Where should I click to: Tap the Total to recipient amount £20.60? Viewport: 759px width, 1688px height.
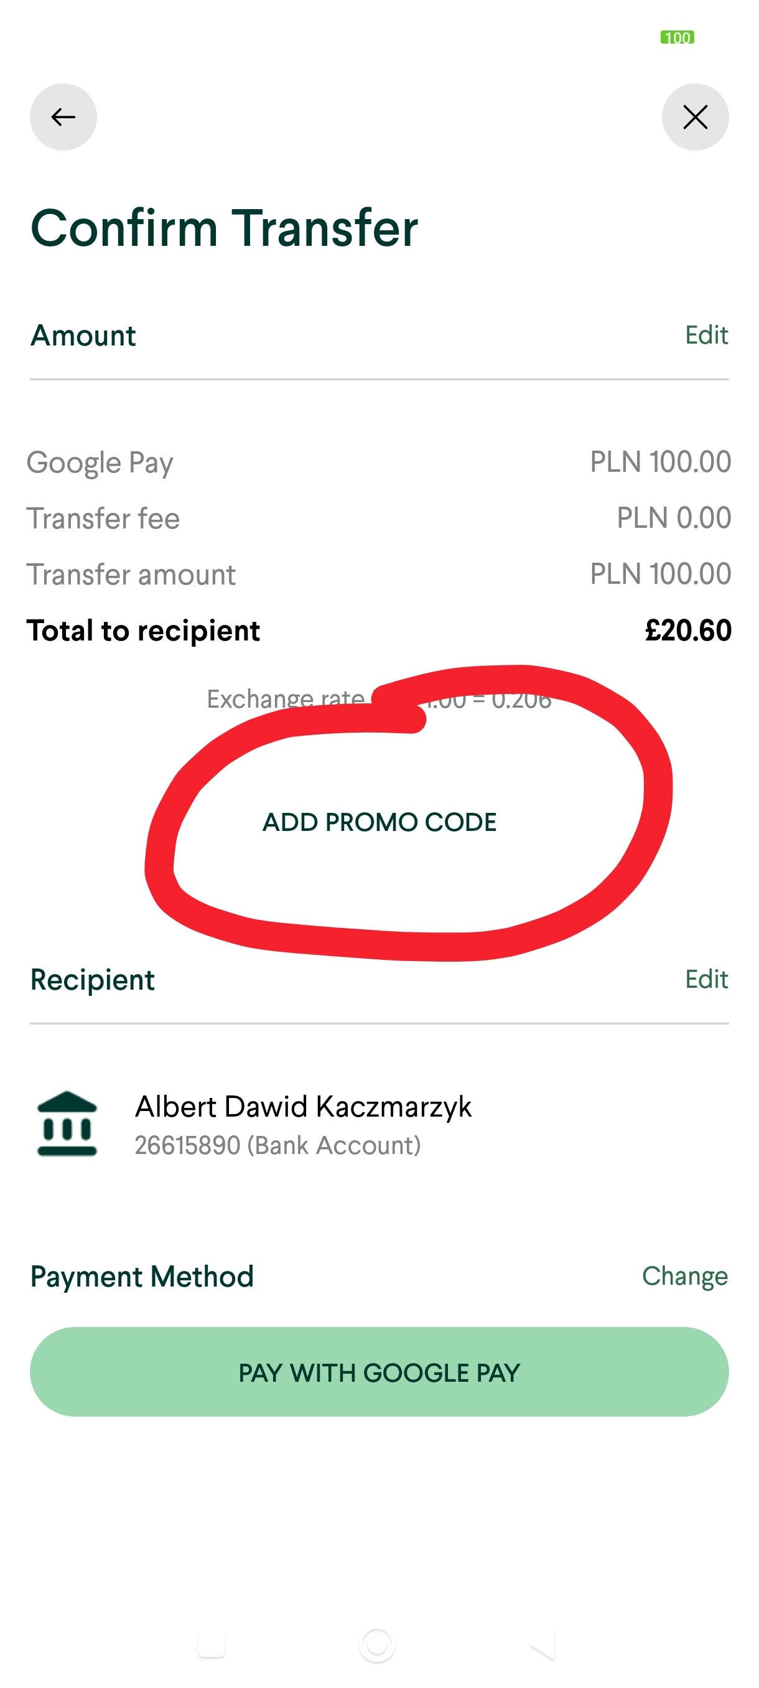(687, 631)
